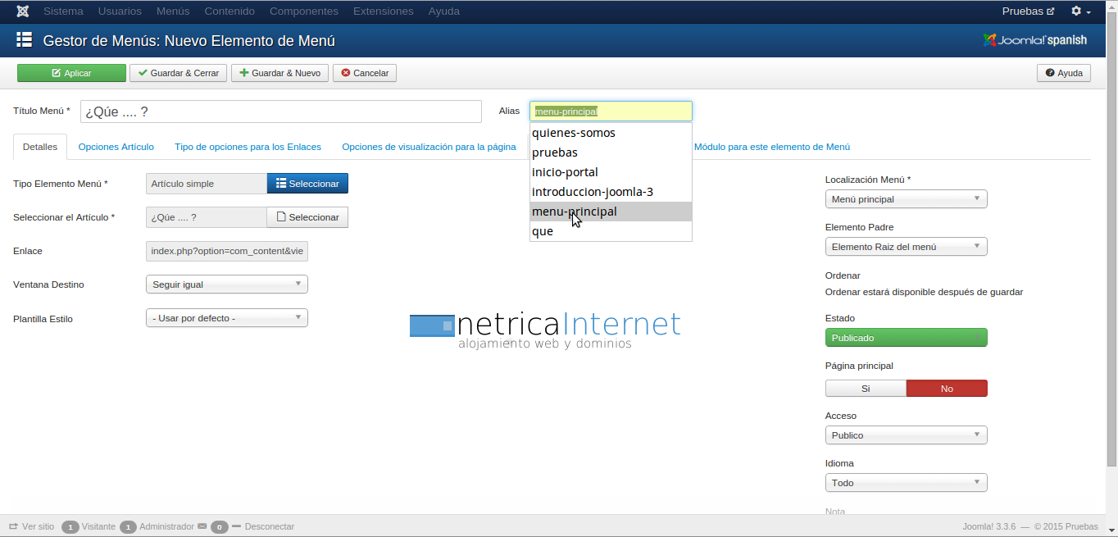The image size is (1118, 537).
Task: Click Seleccionar for Tipo Elemento Menú
Action: pos(307,184)
